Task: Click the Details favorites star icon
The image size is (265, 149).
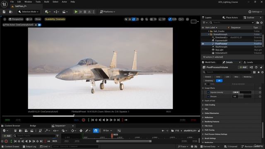Action: pyautogui.click(x=258, y=72)
